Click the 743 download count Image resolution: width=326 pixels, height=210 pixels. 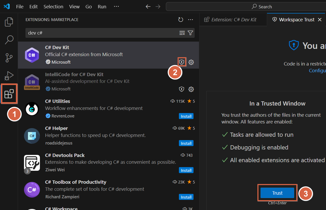(x=189, y=155)
